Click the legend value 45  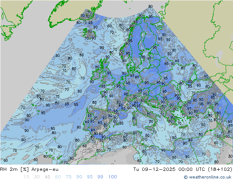coord(47,177)
